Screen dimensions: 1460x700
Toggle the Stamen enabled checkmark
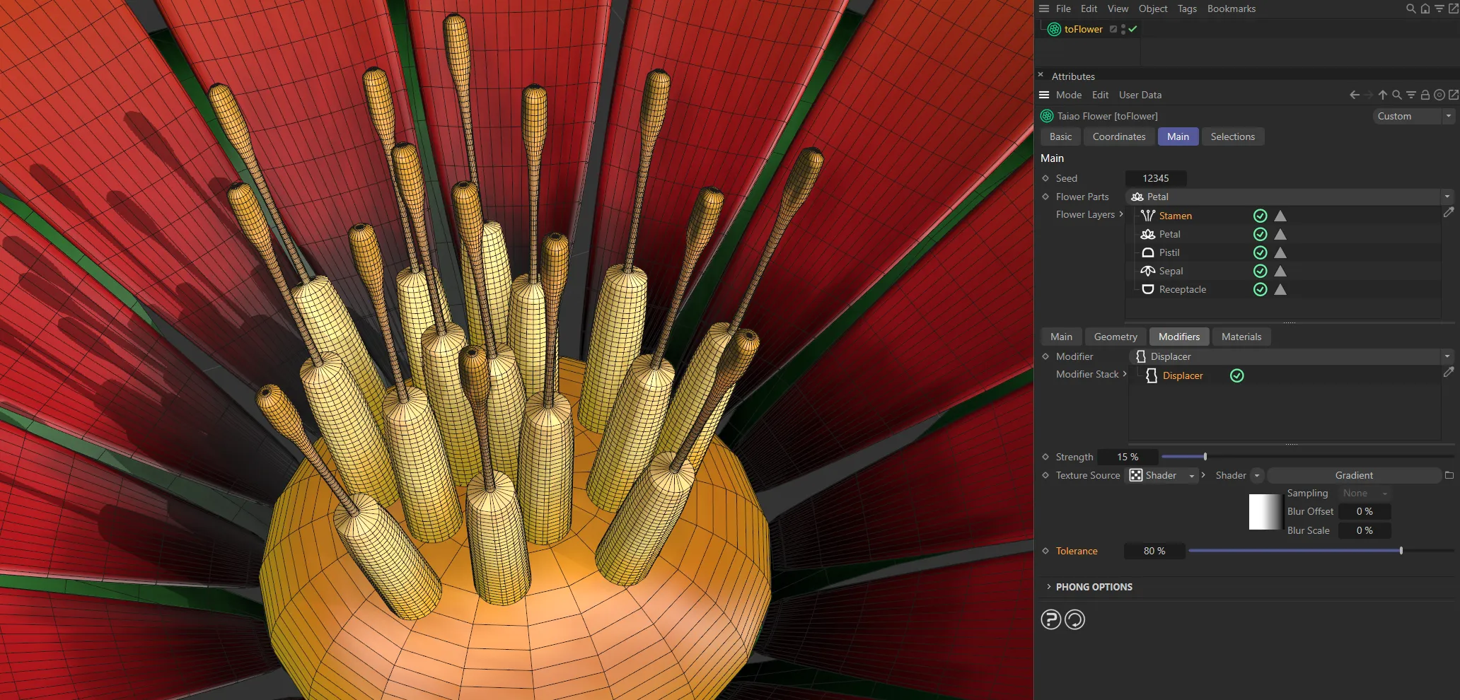(1260, 216)
